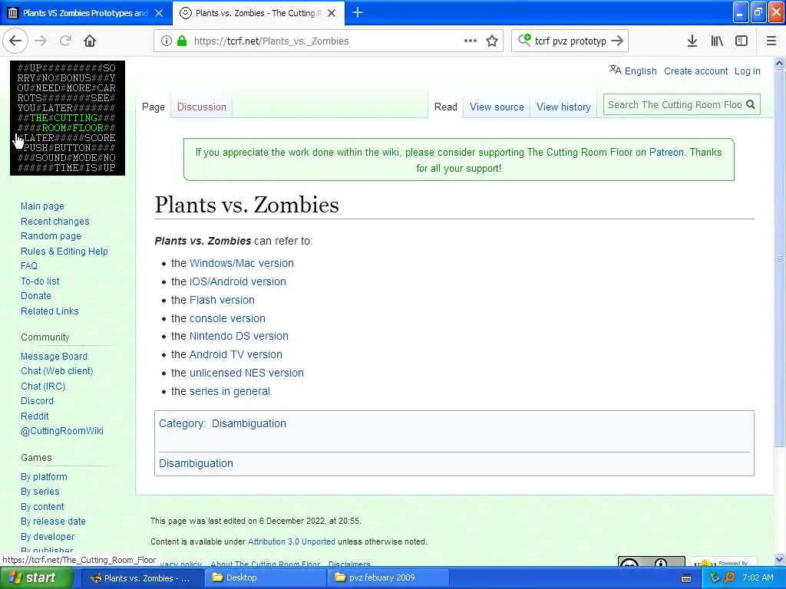The height and width of the screenshot is (589, 786).
Task: Click the Attribution 3.0 Unported link
Action: [291, 541]
